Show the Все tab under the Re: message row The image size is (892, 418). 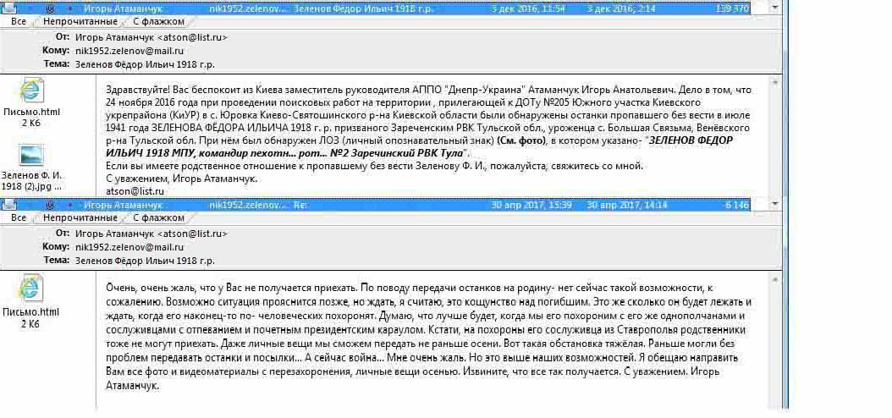pos(19,218)
